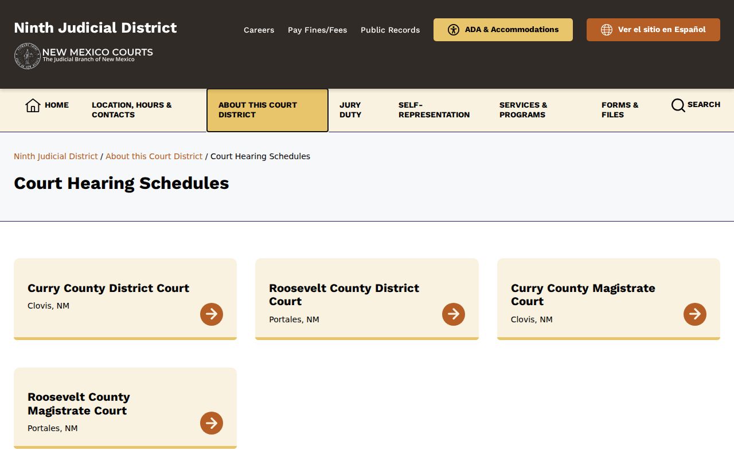Open Curry County Magistrate Court title

click(x=583, y=295)
